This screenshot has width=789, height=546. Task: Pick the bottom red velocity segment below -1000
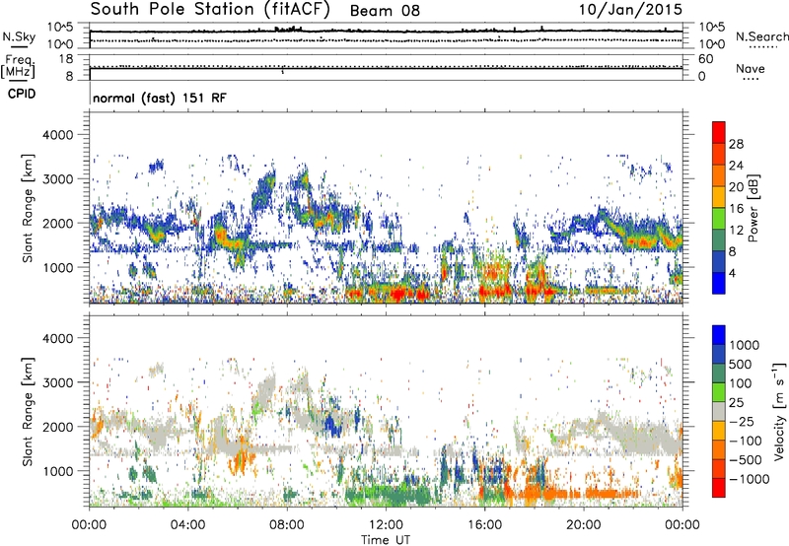719,488
